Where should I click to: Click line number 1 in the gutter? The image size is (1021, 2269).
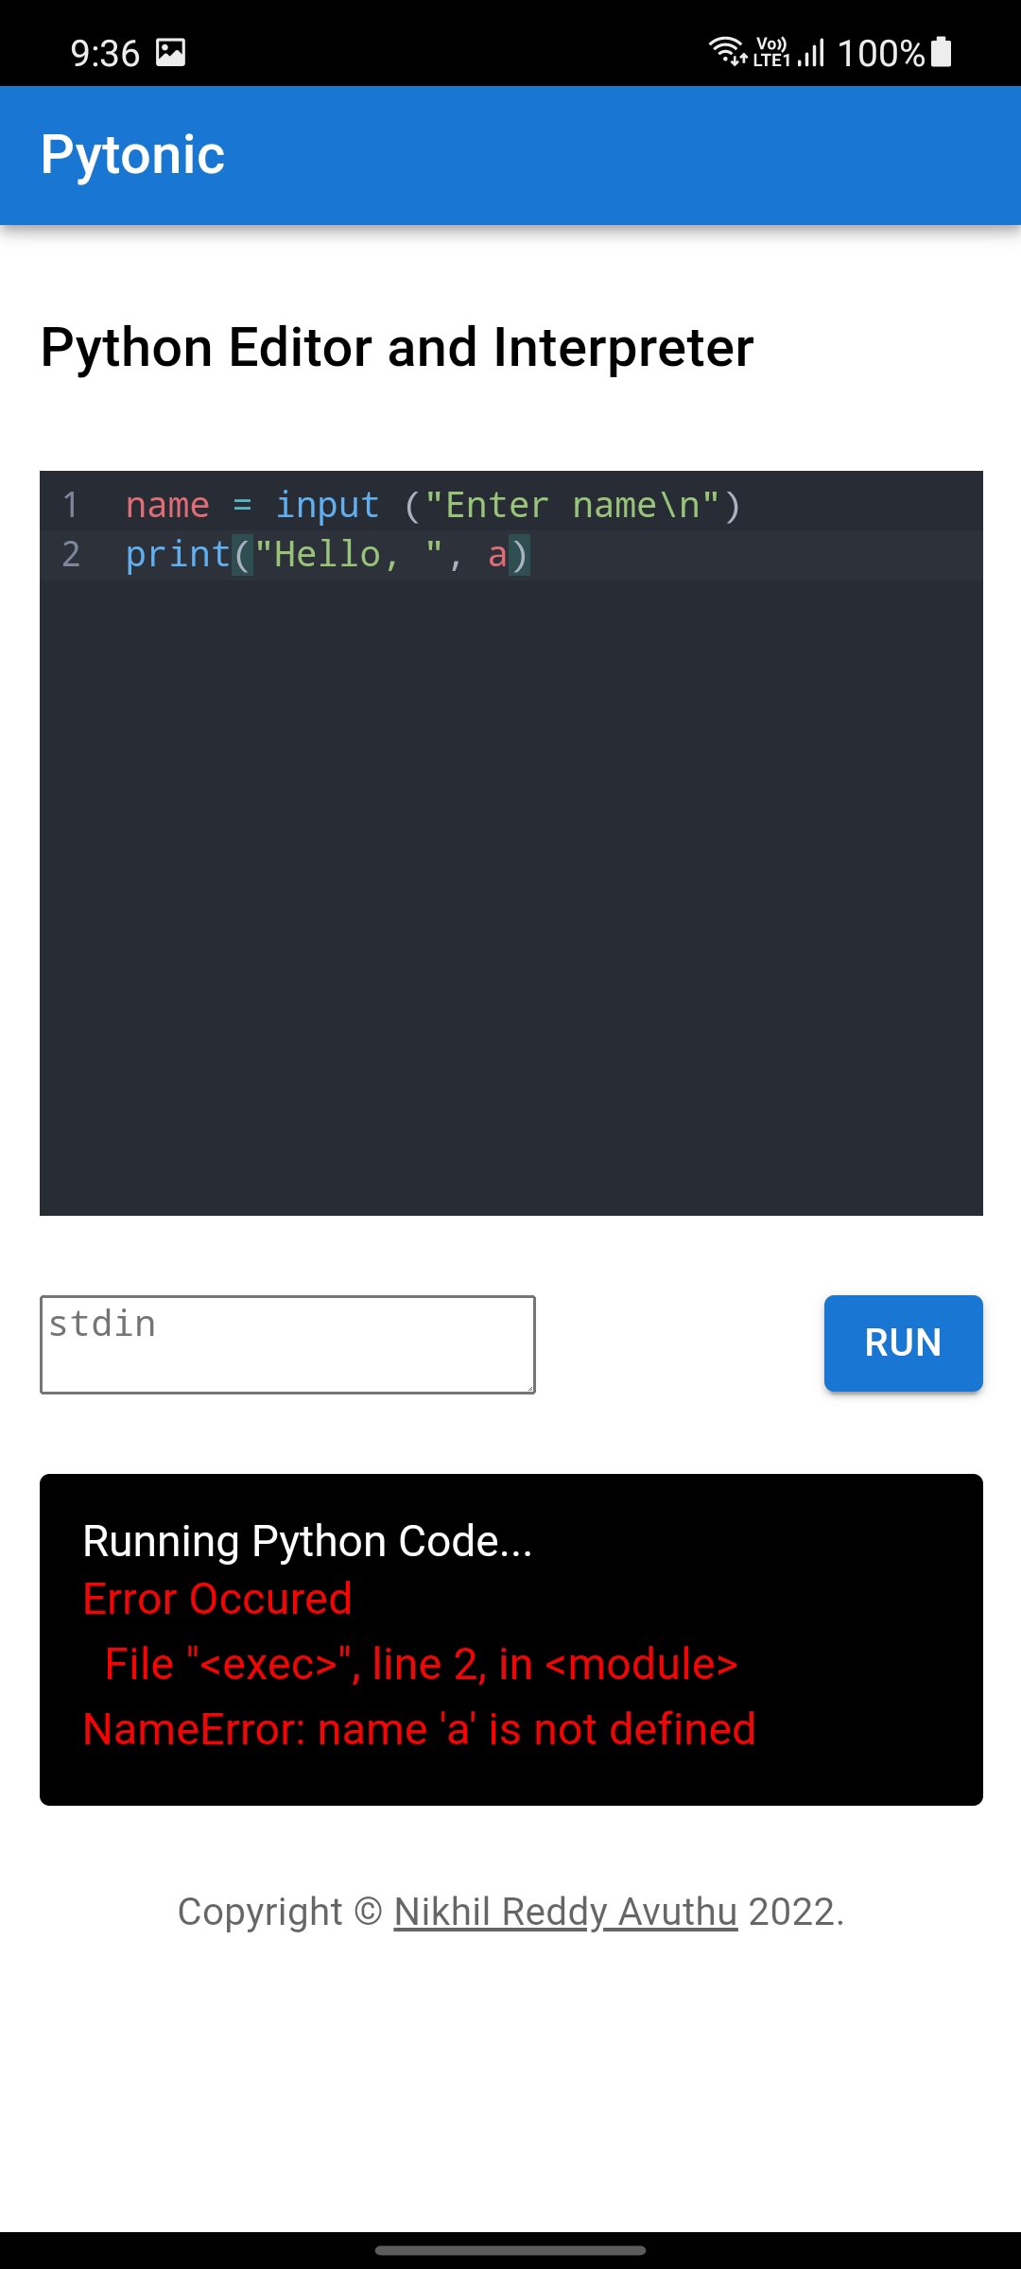(x=71, y=505)
